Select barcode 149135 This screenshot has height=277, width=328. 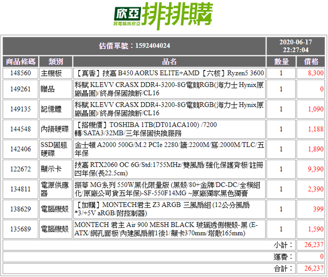pos(20,109)
